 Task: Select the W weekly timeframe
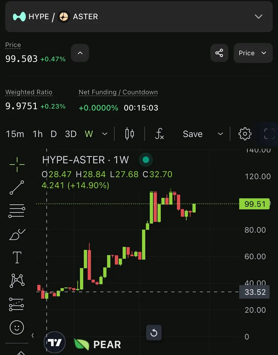click(89, 134)
